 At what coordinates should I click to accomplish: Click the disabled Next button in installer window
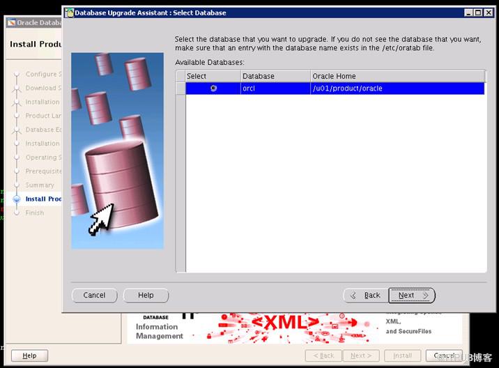(x=361, y=355)
